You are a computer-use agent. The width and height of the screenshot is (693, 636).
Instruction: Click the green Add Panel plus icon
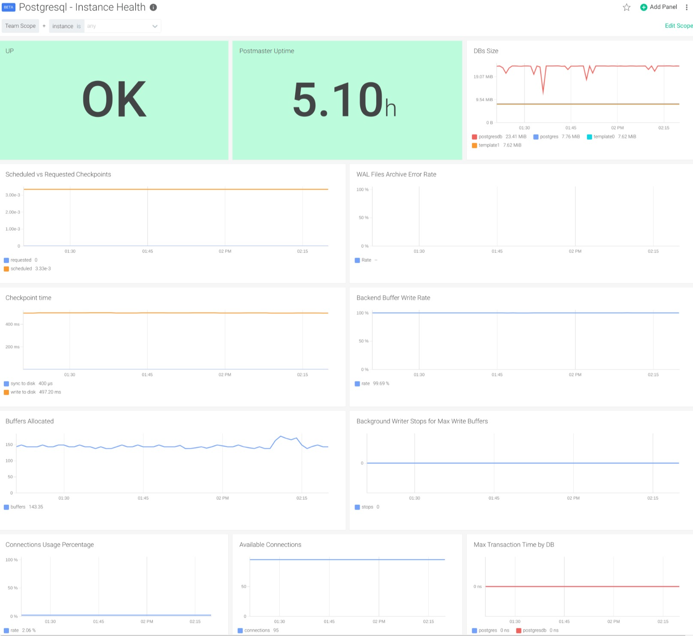pos(643,7)
